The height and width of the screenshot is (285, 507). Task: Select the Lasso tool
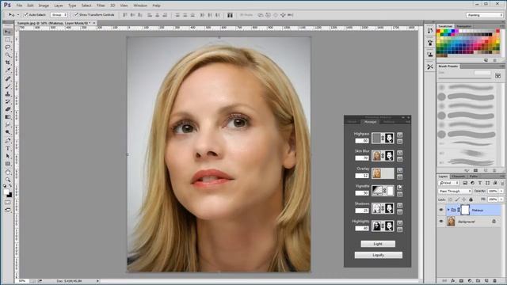click(8, 47)
